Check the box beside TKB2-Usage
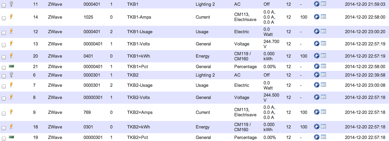The height and width of the screenshot is (141, 389). 4,86
